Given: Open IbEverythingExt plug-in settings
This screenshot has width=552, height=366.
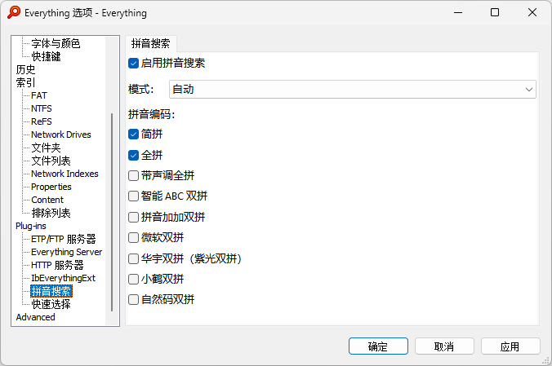Looking at the screenshot, I should [63, 278].
